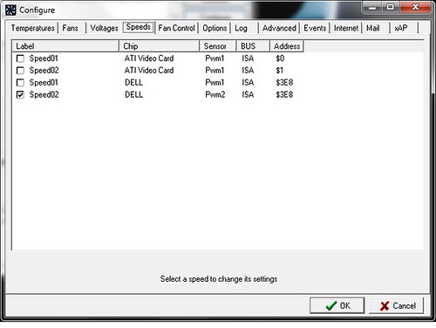Close the Configure window
The image size is (436, 328).
pyautogui.click(x=415, y=7)
